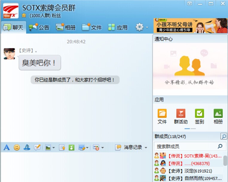The width and height of the screenshot is (228, 182).
Task: Click the 群成员(118/247) header
Action: coord(170,136)
